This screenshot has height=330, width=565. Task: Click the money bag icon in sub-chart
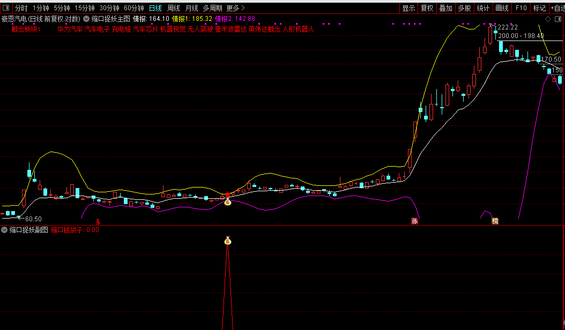(x=227, y=241)
